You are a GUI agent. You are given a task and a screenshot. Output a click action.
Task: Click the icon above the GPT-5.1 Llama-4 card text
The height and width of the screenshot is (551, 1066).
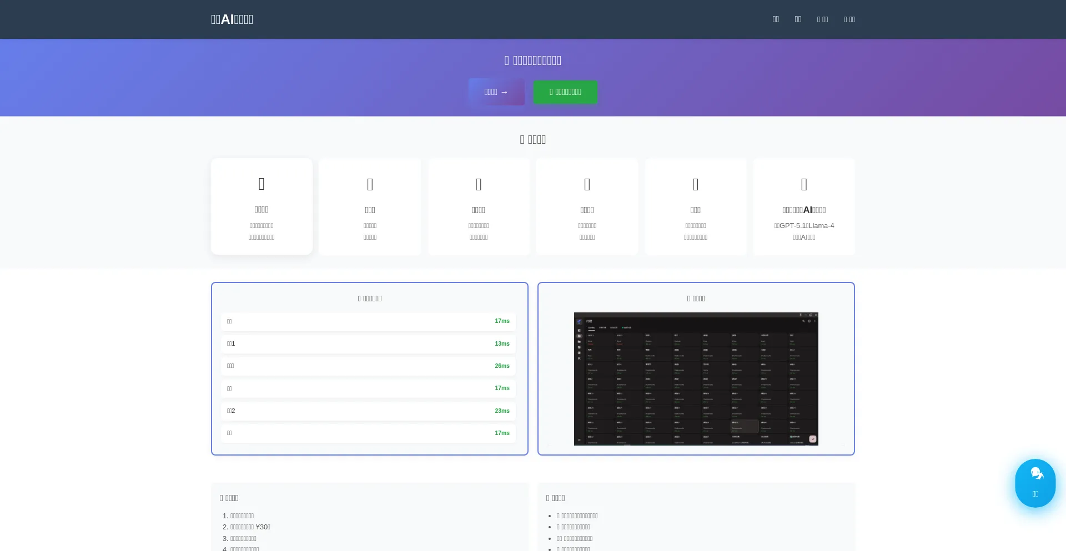coord(804,184)
